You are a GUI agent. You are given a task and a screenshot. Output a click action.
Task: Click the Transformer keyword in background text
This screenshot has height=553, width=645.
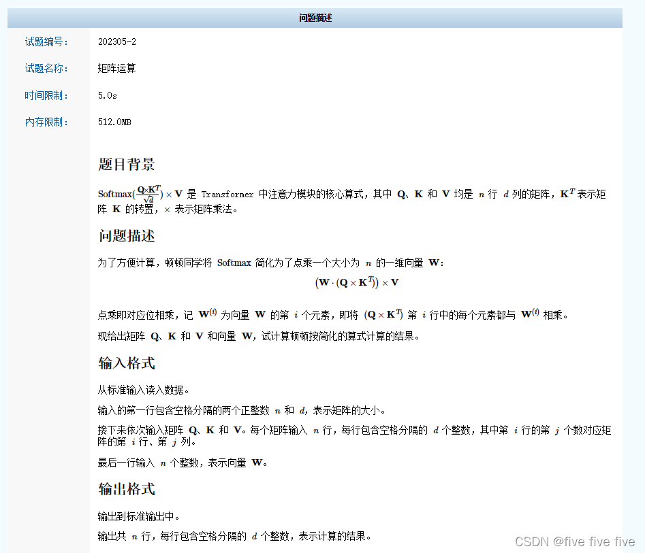227,193
